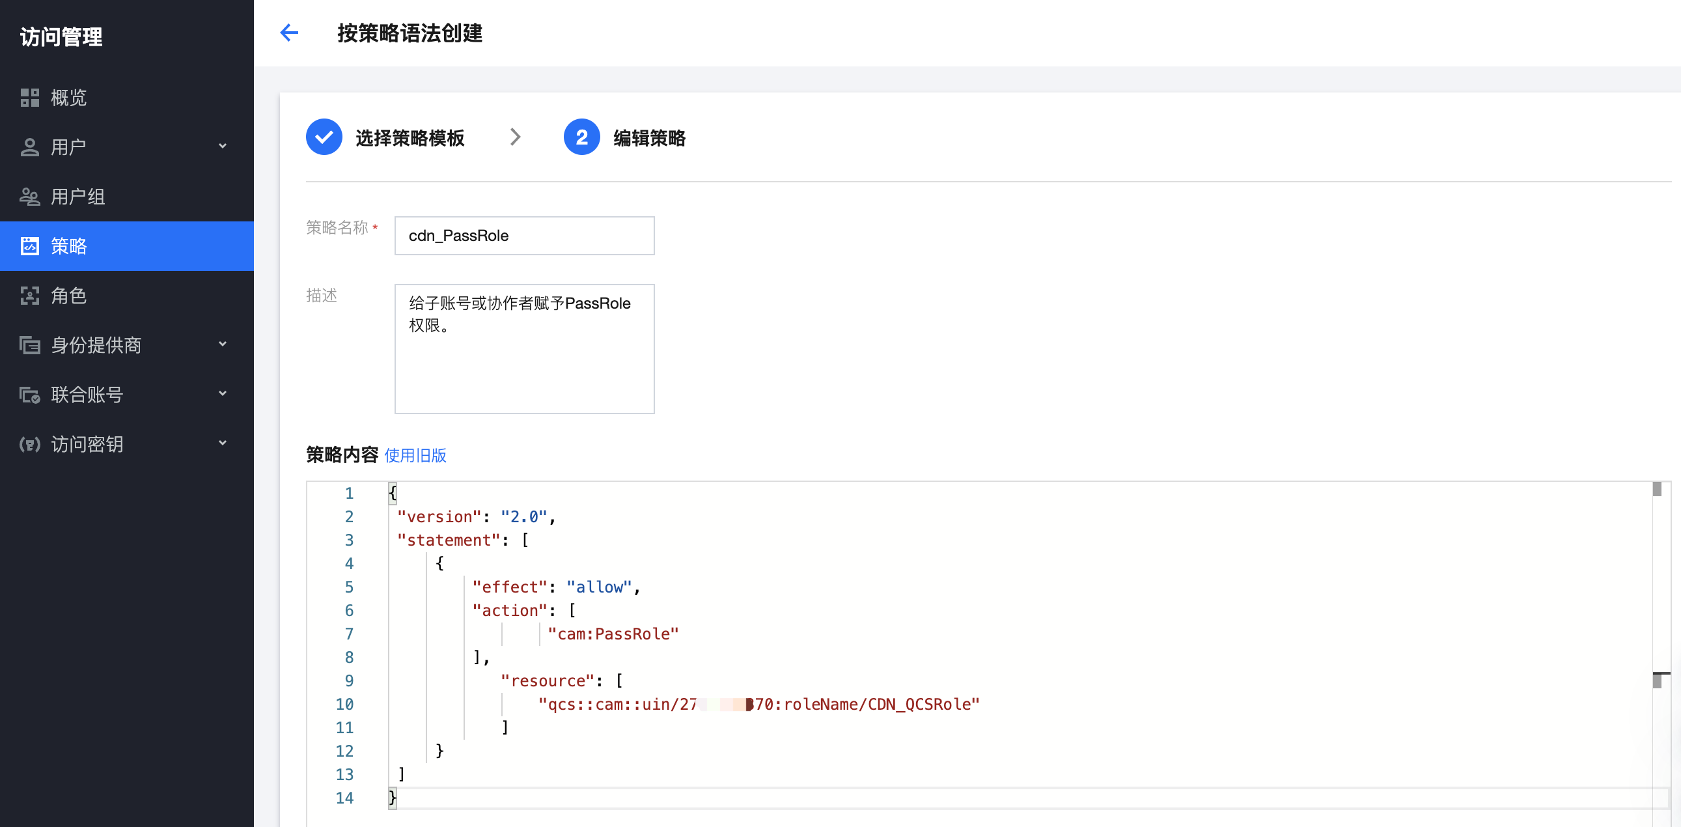Image resolution: width=1681 pixels, height=827 pixels.
Task: Open the 角色 menu item
Action: coord(69,296)
